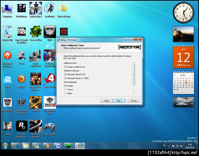Image resolution: width=199 pixels, height=156 pixels.
Task: Uncheck Microsoft Visual C++ 2005 checkbox
Action: pos(65,78)
